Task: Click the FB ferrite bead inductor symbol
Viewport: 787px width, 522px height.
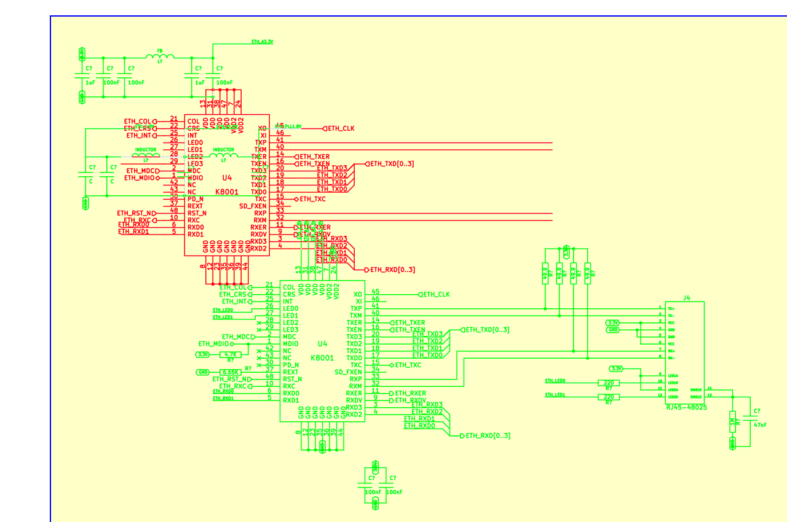Action: click(160, 56)
